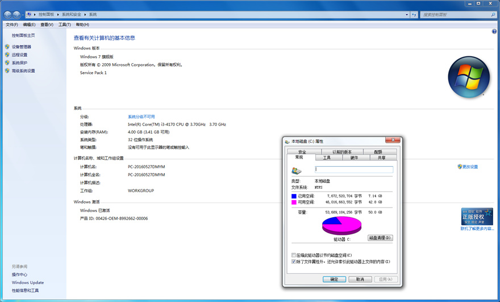Image resolution: width=500 pixels, height=302 pixels.
Task: Open 性能信息和工具 link
Action: [25, 291]
